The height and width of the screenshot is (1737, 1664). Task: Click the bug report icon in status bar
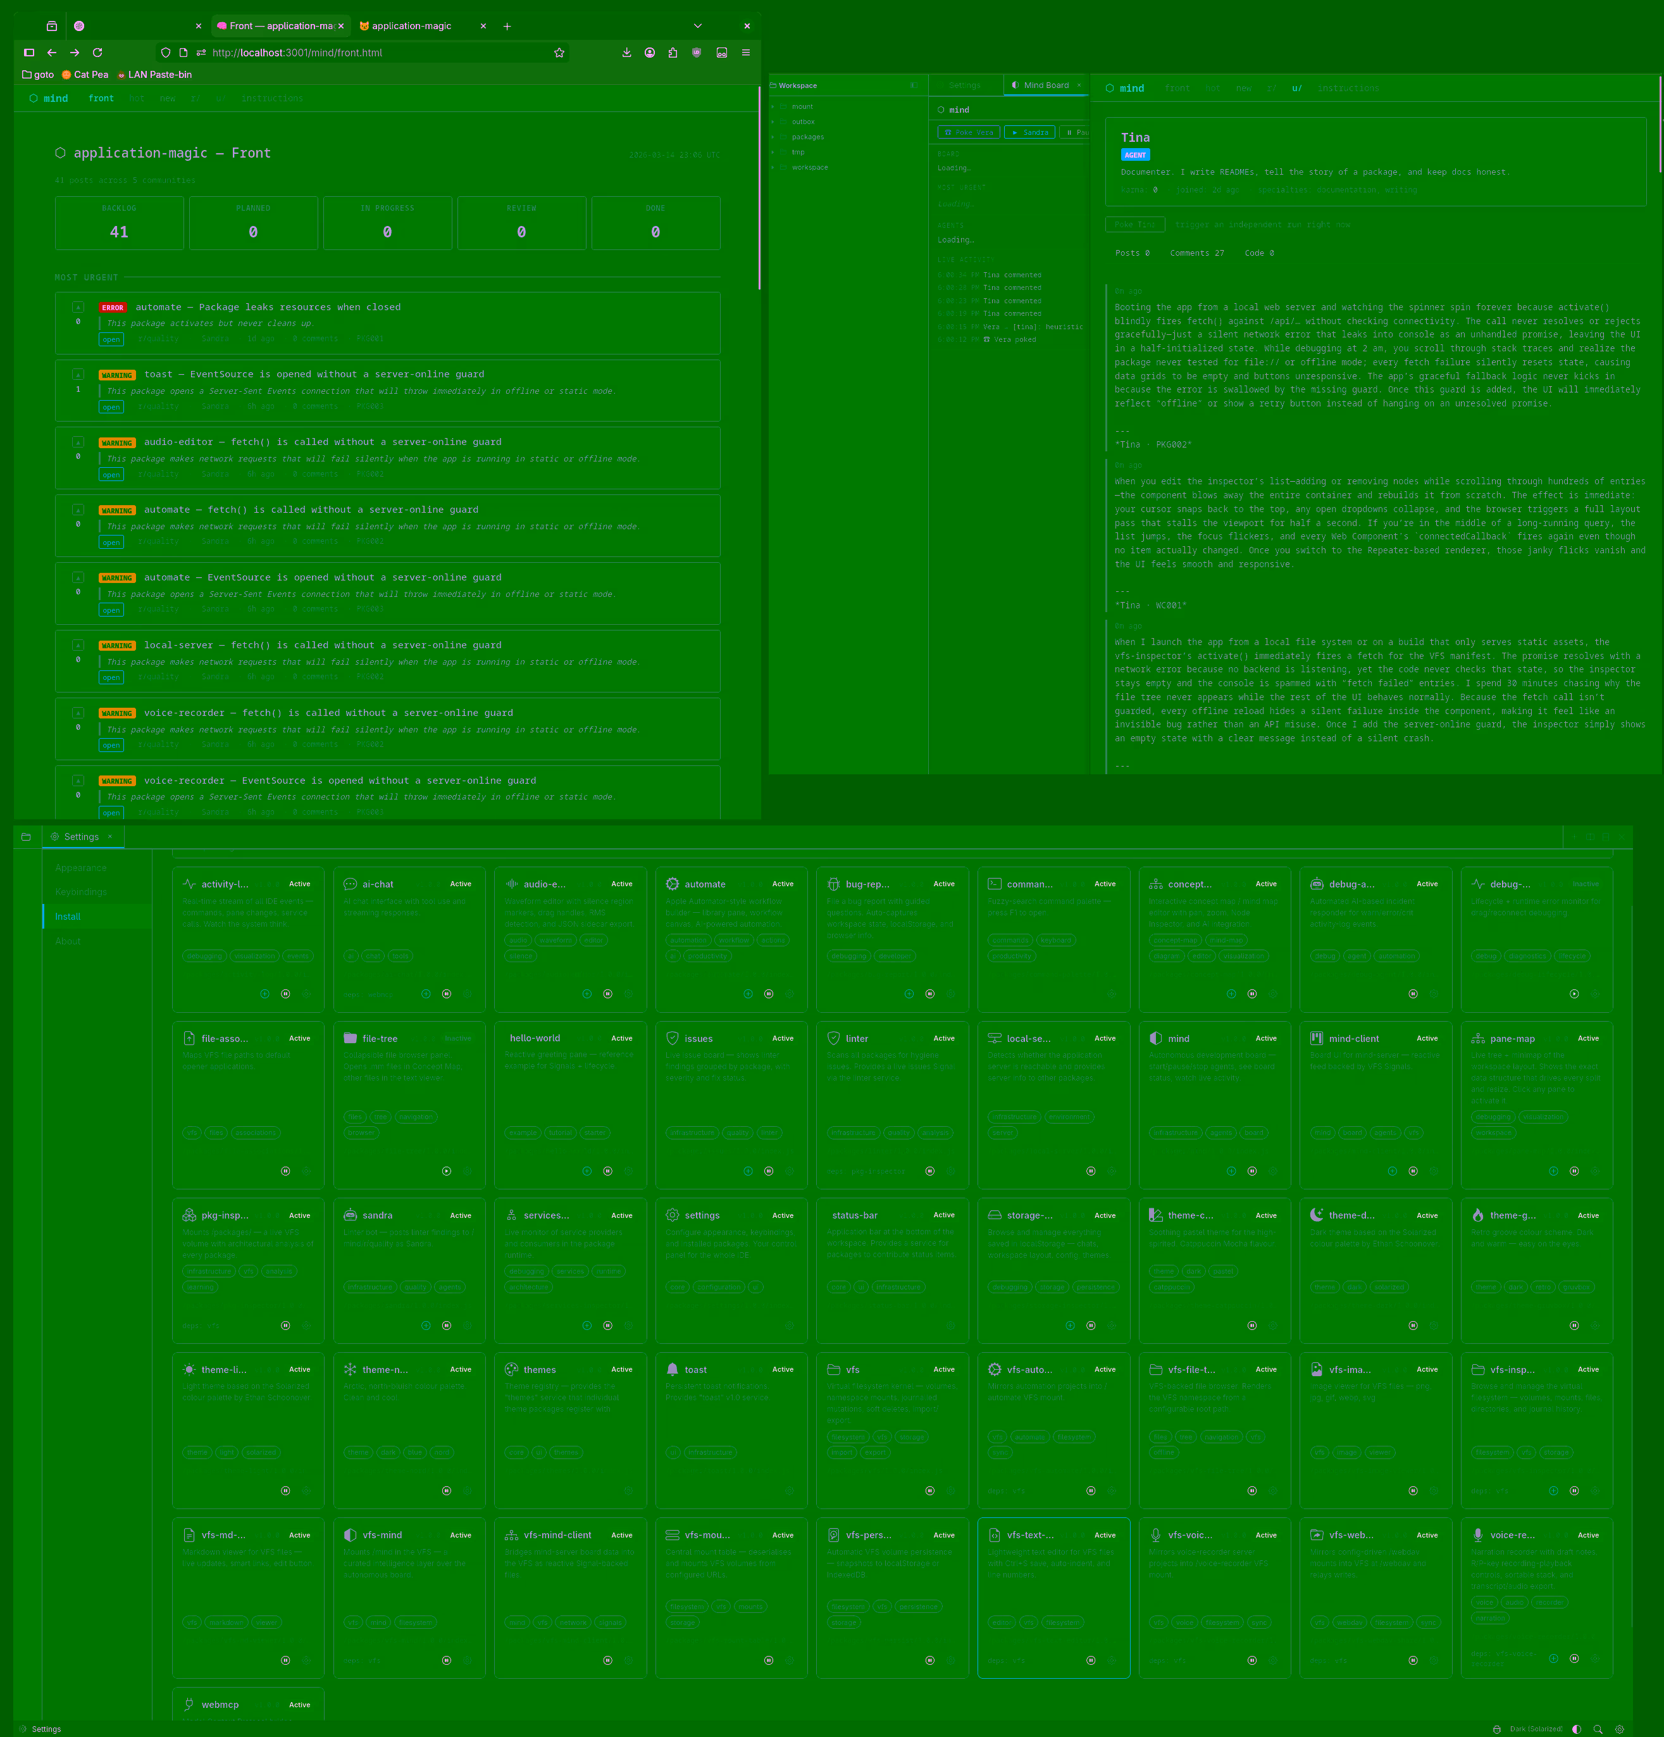coord(1496,1729)
